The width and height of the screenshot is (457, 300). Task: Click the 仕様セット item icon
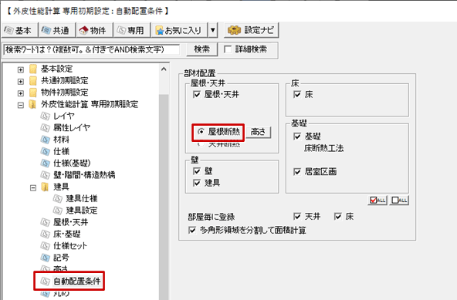point(46,246)
